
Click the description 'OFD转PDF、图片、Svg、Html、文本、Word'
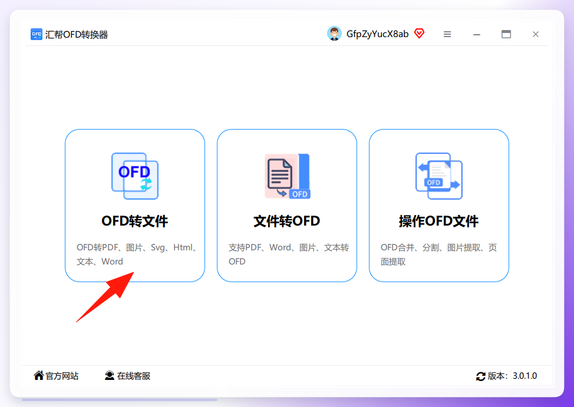click(x=137, y=254)
